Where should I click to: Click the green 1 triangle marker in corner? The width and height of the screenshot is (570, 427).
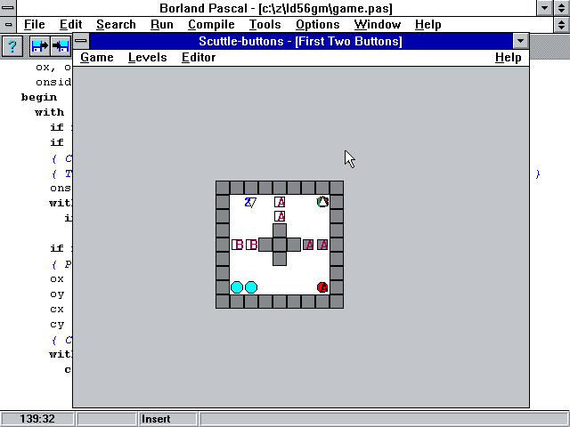322,202
